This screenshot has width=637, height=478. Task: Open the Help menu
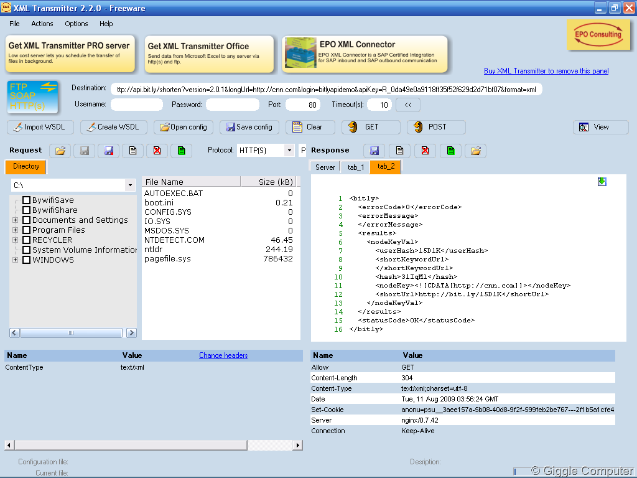(106, 24)
